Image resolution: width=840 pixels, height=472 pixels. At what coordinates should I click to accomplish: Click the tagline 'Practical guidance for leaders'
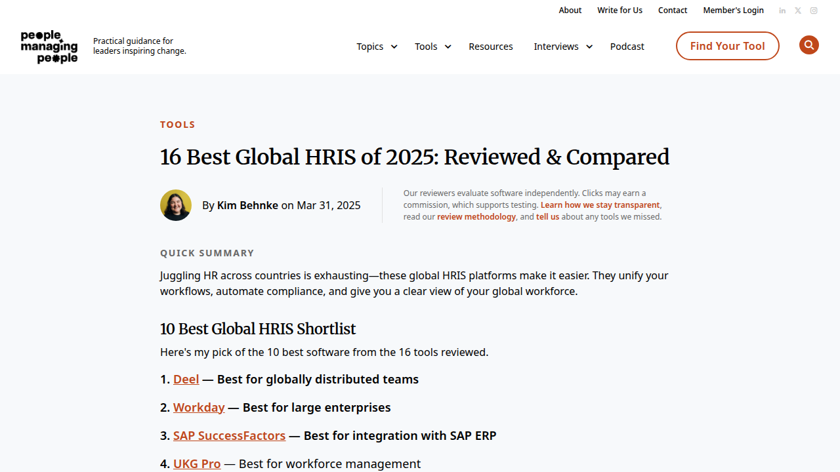tap(140, 46)
